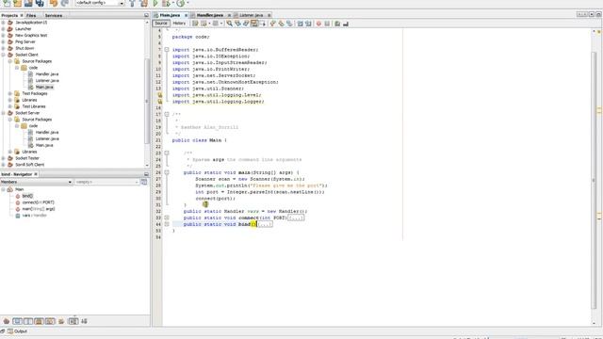Toggle Show Fields filter in Navigator

tap(17, 321)
